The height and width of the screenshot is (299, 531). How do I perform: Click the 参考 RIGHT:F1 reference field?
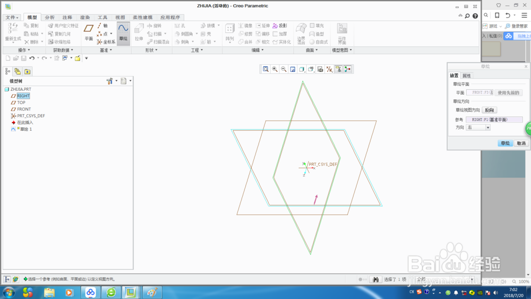(x=494, y=119)
